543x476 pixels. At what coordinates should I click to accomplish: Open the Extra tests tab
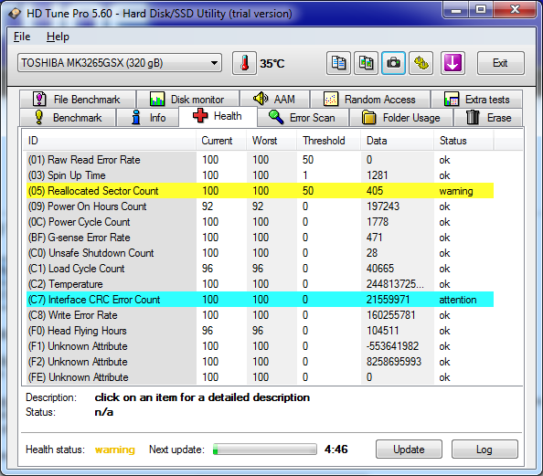click(476, 100)
